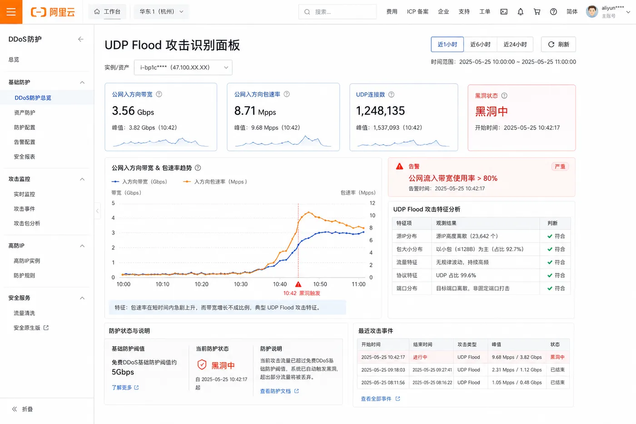Toggle 入方向包速率 legend series
This screenshot has width=636, height=424.
(x=215, y=182)
